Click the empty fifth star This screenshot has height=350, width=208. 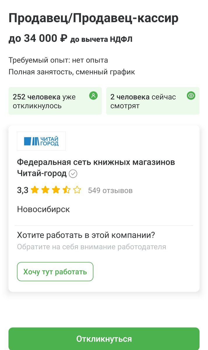click(x=76, y=190)
